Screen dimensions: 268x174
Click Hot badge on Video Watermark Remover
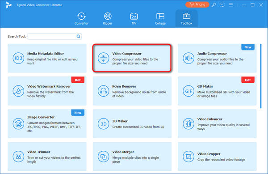pos(78,80)
